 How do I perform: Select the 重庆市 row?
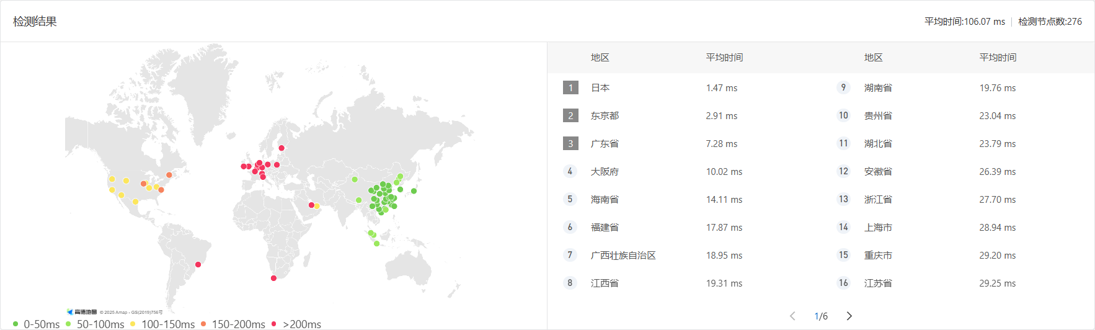click(957, 255)
